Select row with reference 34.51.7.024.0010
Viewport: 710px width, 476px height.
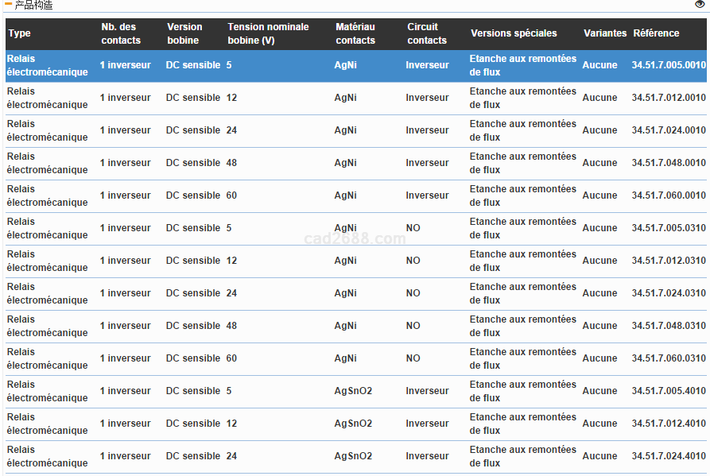[x=668, y=130]
